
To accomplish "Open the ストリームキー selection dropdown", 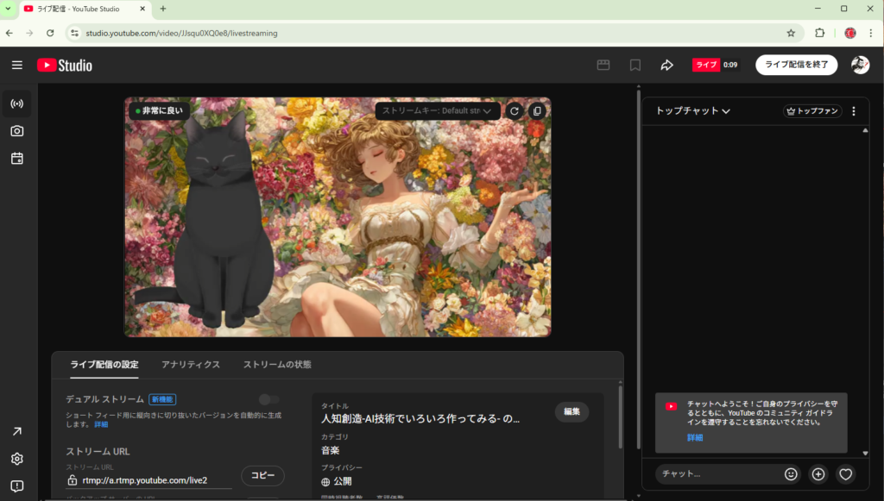I will [x=438, y=110].
